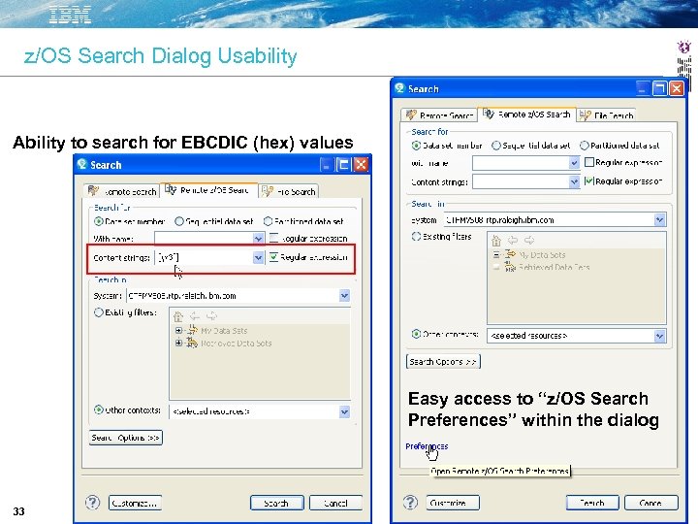Open System dropdown in right dialog
Image resolution: width=698 pixels, height=524 pixels.
660,219
